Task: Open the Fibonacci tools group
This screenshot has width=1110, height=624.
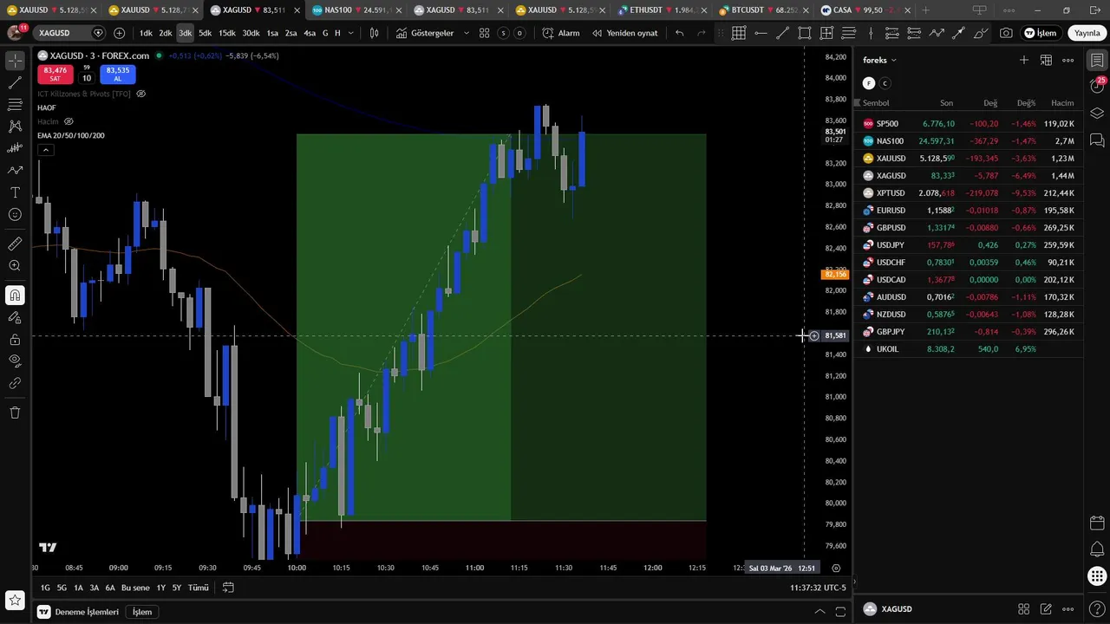Action: point(15,105)
